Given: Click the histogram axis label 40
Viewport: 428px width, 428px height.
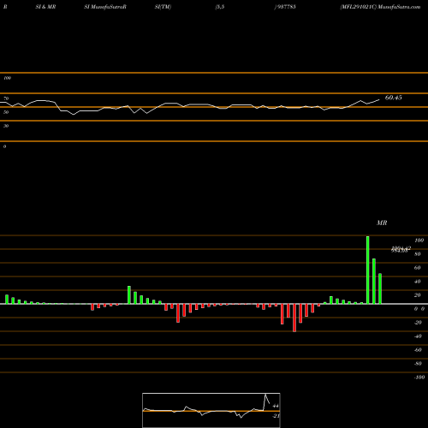Looking at the screenshot, I should [418, 282].
